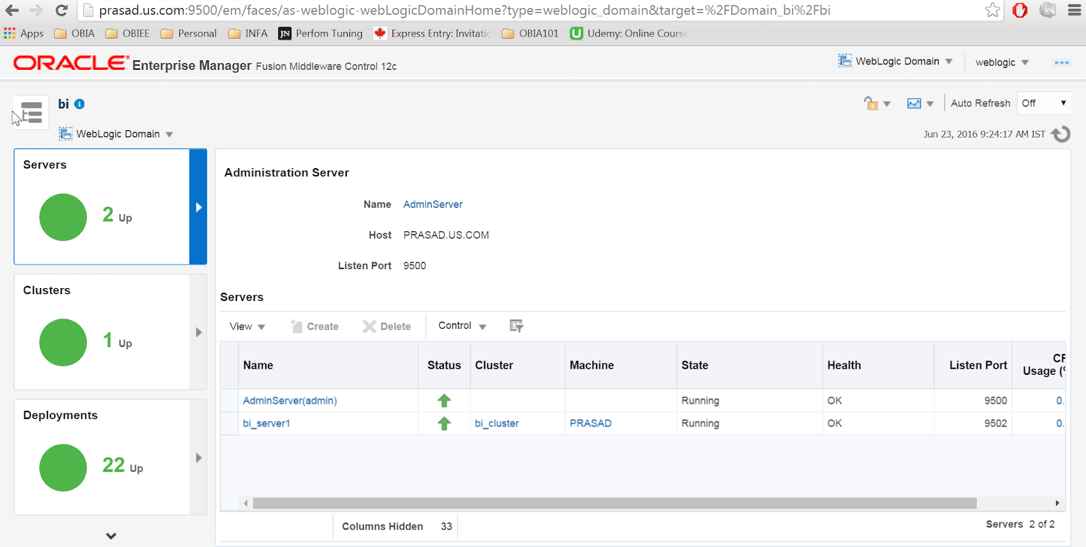Open the Apps shortcut in bookmarks bar
Image resolution: width=1086 pixels, height=547 pixels.
(24, 33)
